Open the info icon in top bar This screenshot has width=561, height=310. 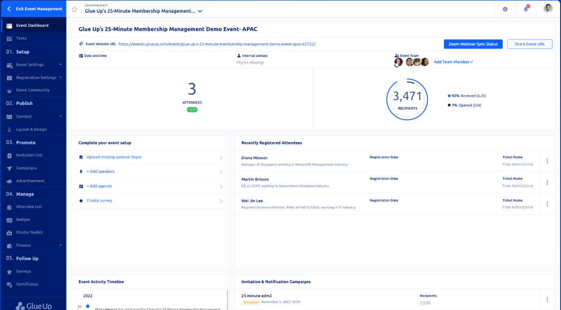(505, 9)
